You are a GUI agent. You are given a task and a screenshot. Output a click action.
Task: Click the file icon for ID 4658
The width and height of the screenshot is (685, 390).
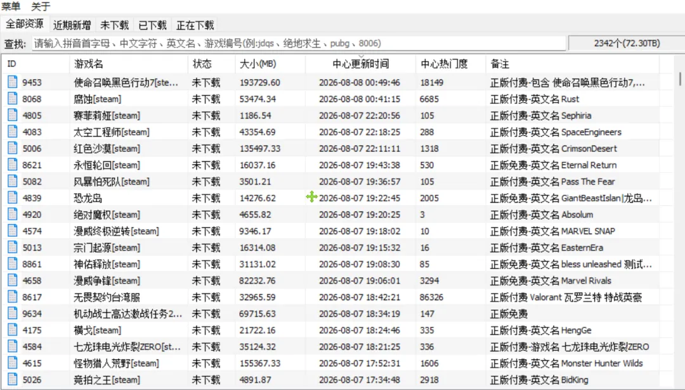tap(12, 280)
